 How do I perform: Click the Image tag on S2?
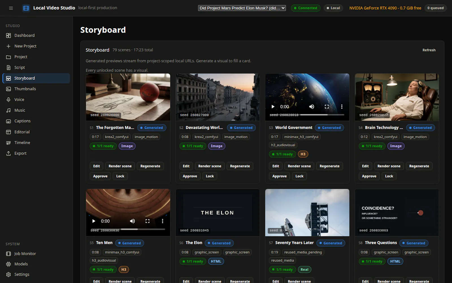coord(217,146)
